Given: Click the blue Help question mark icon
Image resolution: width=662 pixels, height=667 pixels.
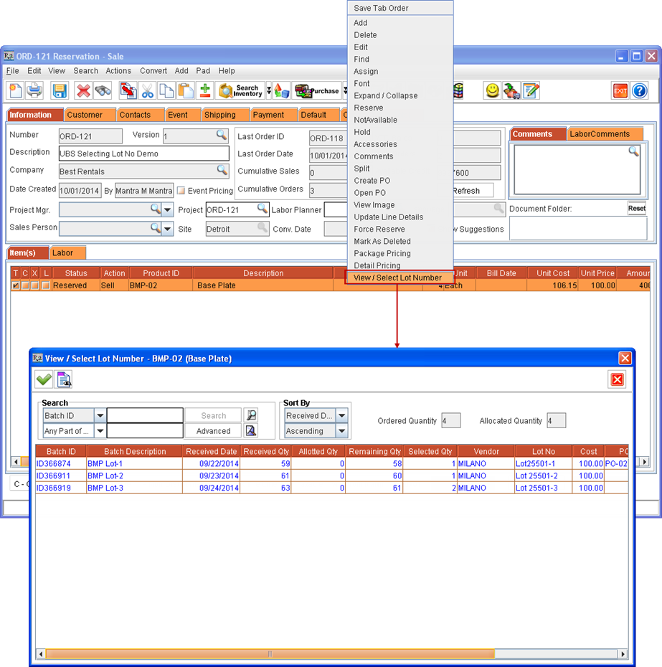Looking at the screenshot, I should point(639,91).
